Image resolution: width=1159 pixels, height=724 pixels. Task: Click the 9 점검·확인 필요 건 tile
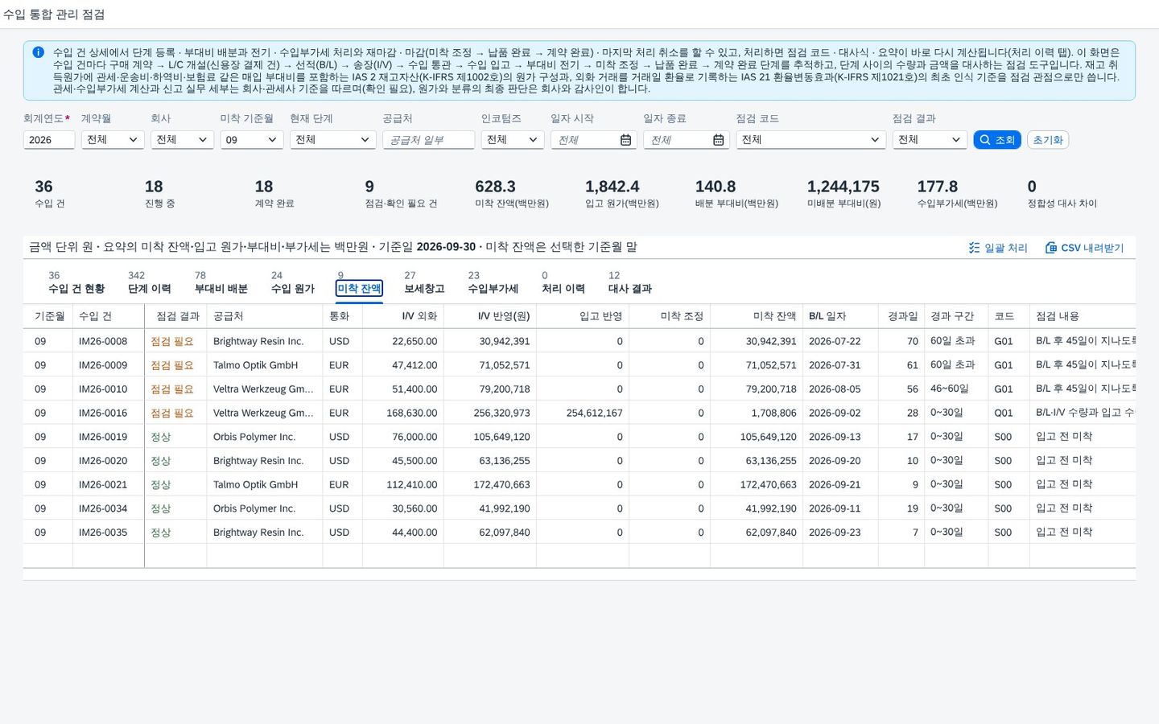(x=401, y=194)
